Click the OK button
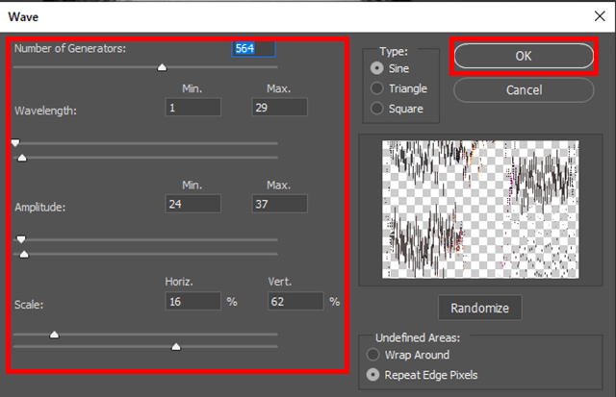The image size is (616, 397). click(x=524, y=56)
